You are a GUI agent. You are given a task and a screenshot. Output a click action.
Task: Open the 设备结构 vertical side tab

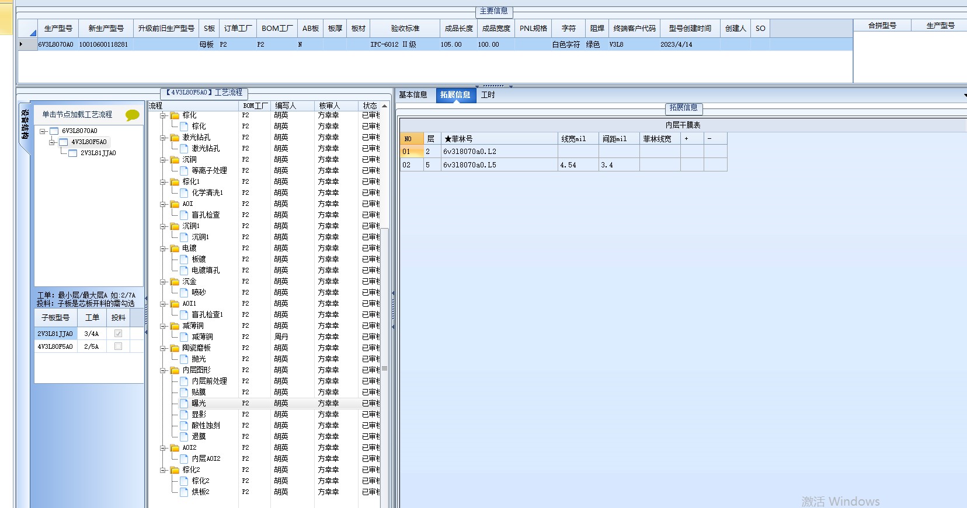25,124
